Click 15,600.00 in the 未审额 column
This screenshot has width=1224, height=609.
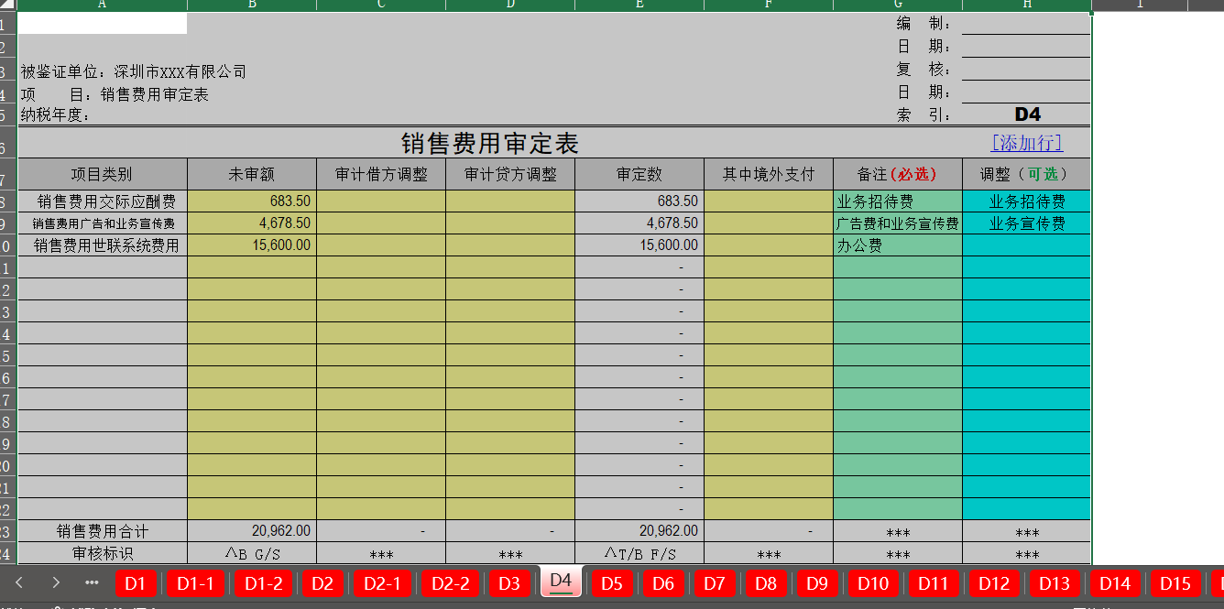click(252, 245)
